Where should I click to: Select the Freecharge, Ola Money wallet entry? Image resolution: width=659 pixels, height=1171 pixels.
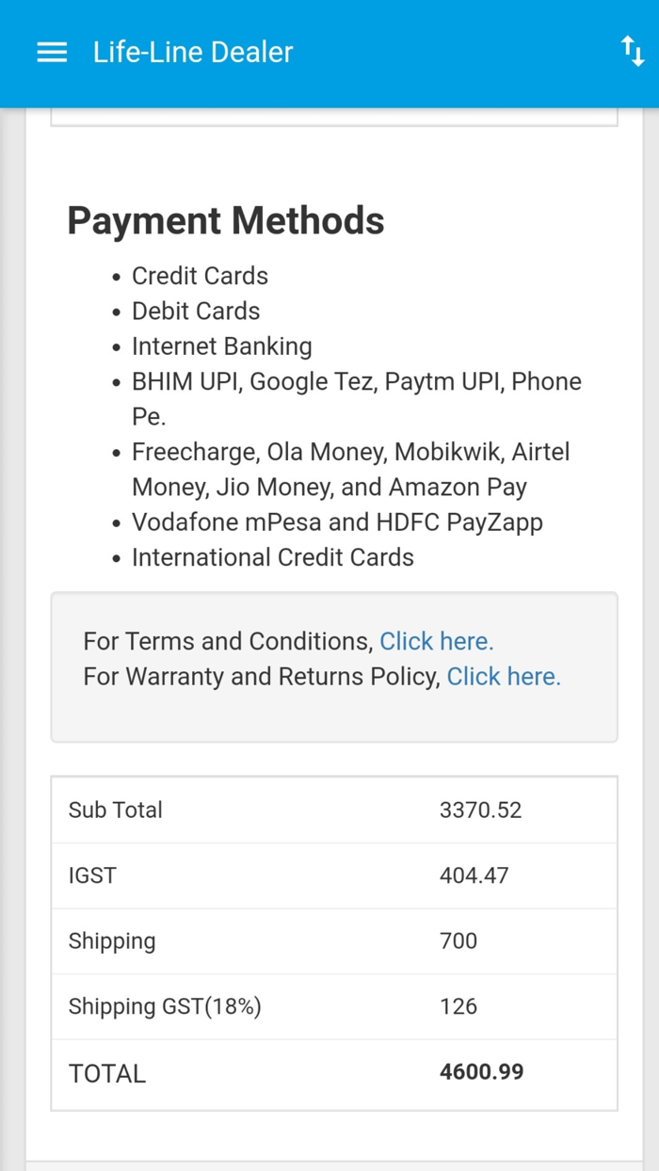pyautogui.click(x=350, y=452)
